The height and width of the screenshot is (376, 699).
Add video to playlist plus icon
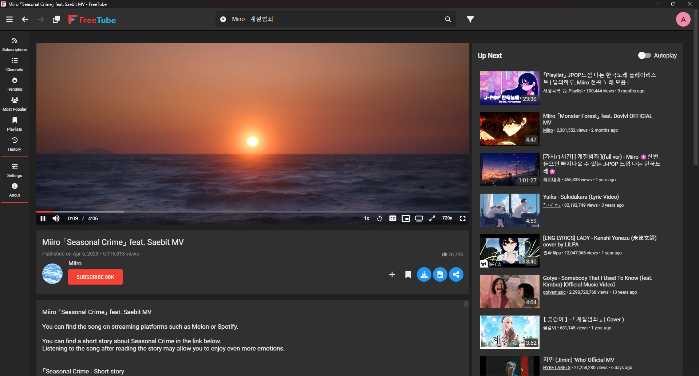tap(392, 274)
